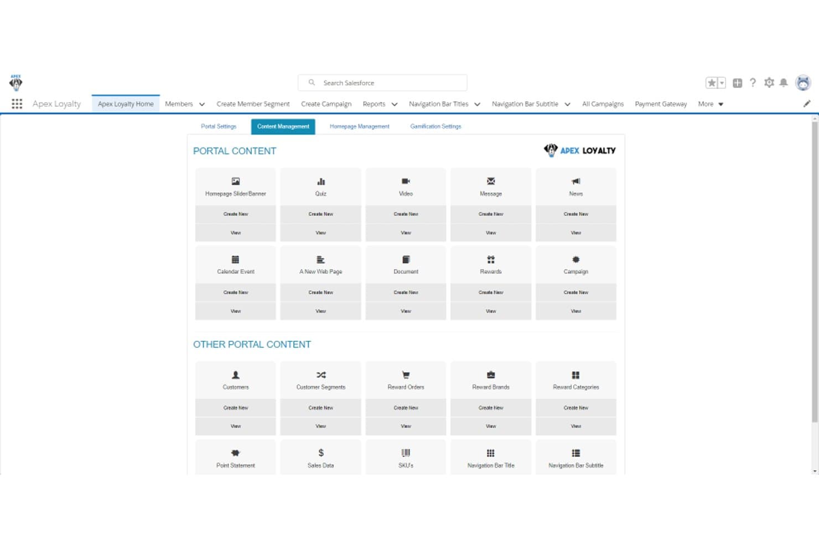Open the user profile avatar
The image size is (819, 546).
point(803,82)
